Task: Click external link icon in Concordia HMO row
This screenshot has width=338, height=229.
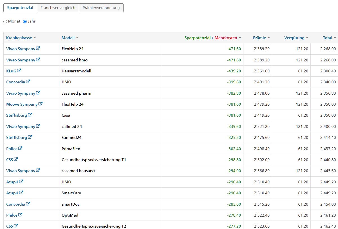Action: (x=28, y=82)
